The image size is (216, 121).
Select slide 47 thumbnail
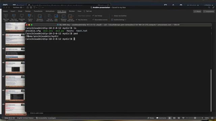click(15, 81)
